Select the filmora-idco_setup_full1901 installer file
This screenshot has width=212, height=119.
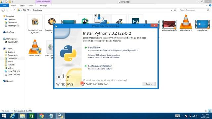[x=35, y=24]
